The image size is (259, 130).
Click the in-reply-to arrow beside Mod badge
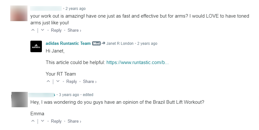coord(104,44)
